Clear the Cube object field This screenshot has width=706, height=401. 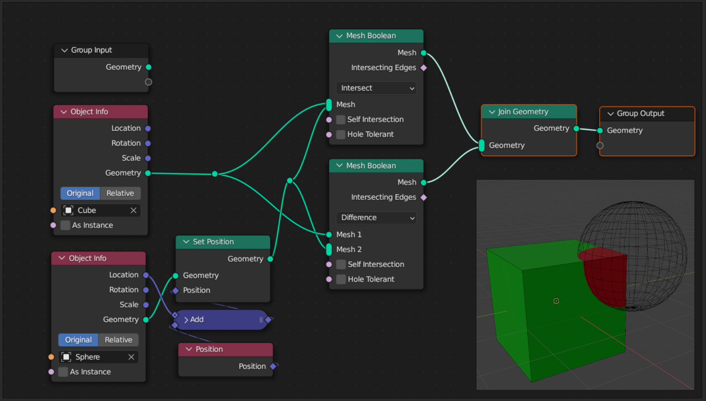134,210
